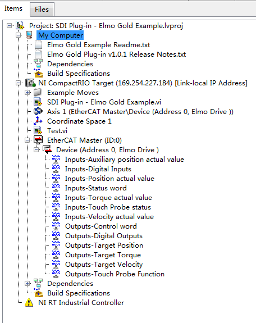Select the Test.vi label

coord(57,130)
